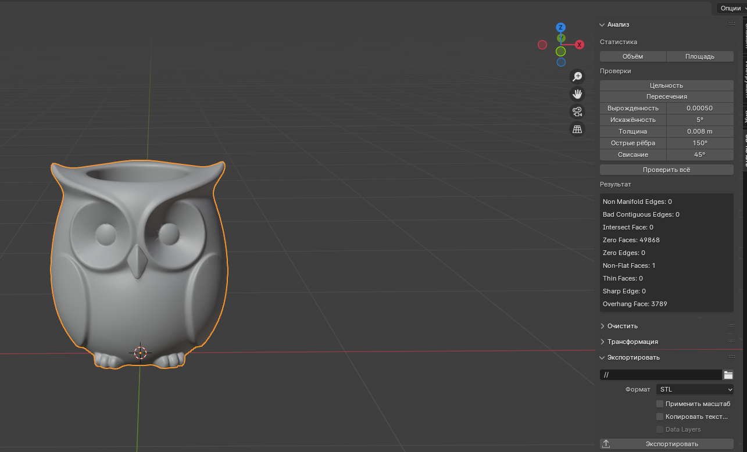The height and width of the screenshot is (452, 747).
Task: Click red X axis on navigation gizmo
Action: [580, 45]
